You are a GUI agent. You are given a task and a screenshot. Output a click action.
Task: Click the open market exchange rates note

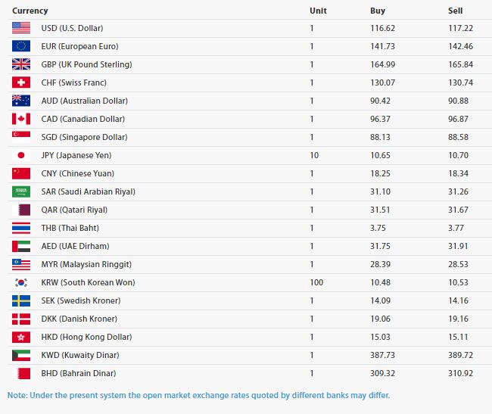pyautogui.click(x=198, y=395)
